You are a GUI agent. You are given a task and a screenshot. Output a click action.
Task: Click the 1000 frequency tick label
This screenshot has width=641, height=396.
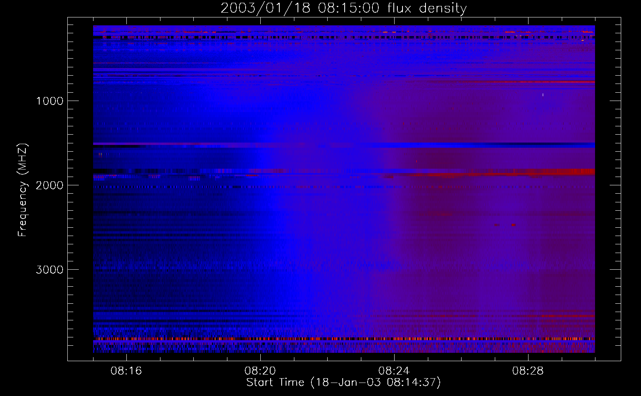tap(50, 101)
